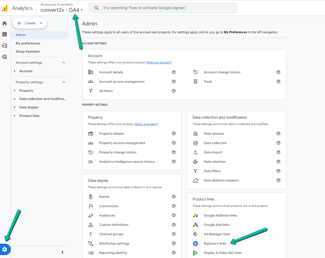325x258 pixels.
Task: Open help for Data streams
Action: point(278,134)
